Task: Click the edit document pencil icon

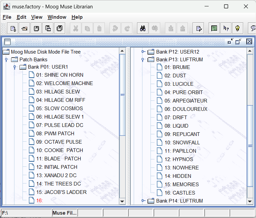Action: pos(199,28)
